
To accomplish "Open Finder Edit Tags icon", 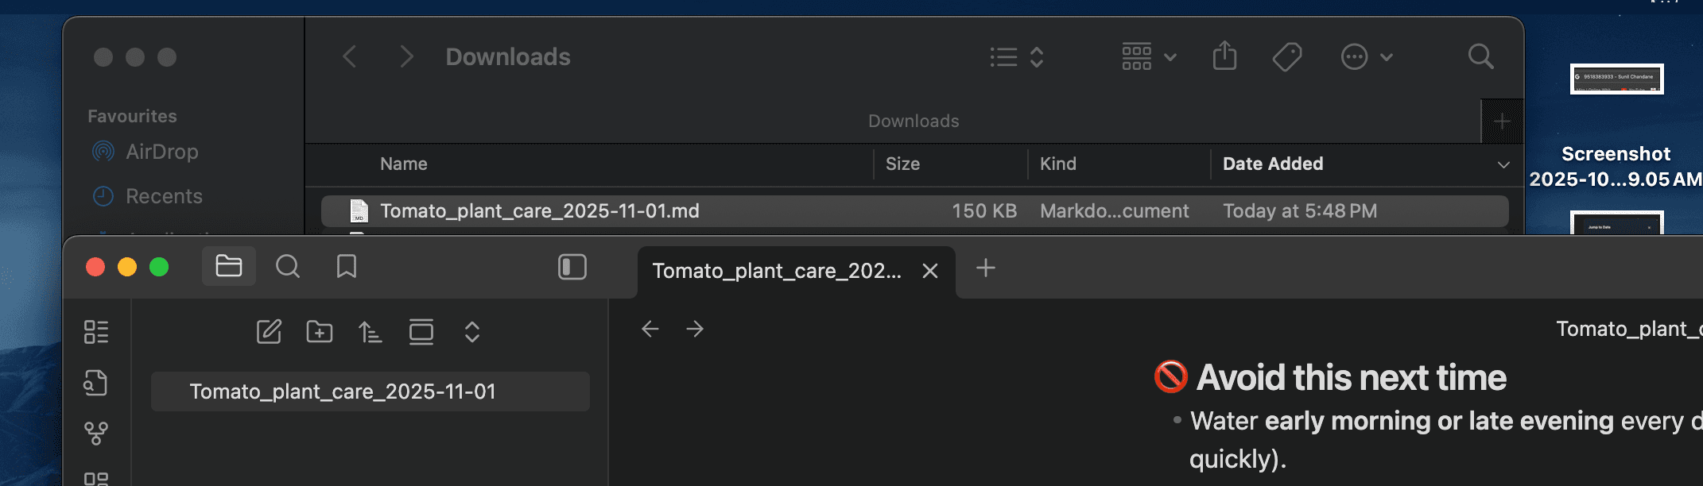I will pos(1287,57).
